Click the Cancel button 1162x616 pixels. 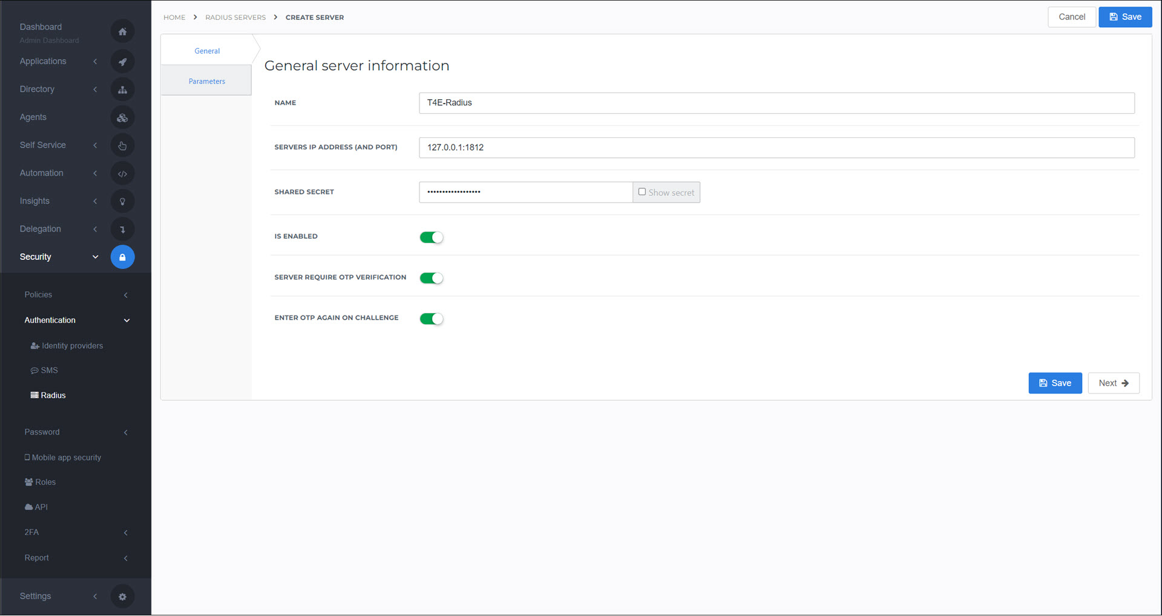pos(1072,17)
